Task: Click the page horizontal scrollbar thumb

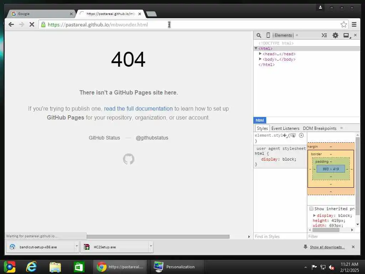Action: point(158,237)
